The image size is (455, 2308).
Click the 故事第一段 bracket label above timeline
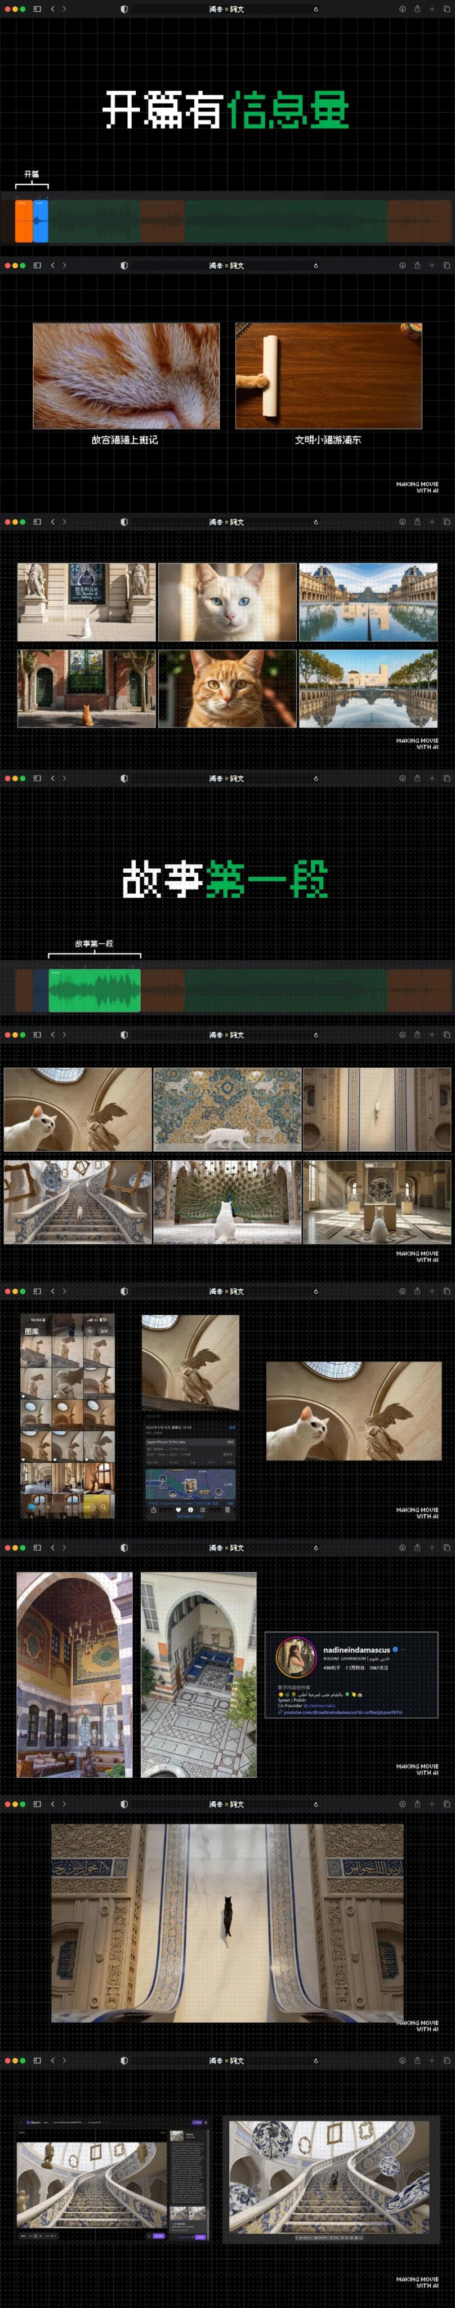(94, 943)
